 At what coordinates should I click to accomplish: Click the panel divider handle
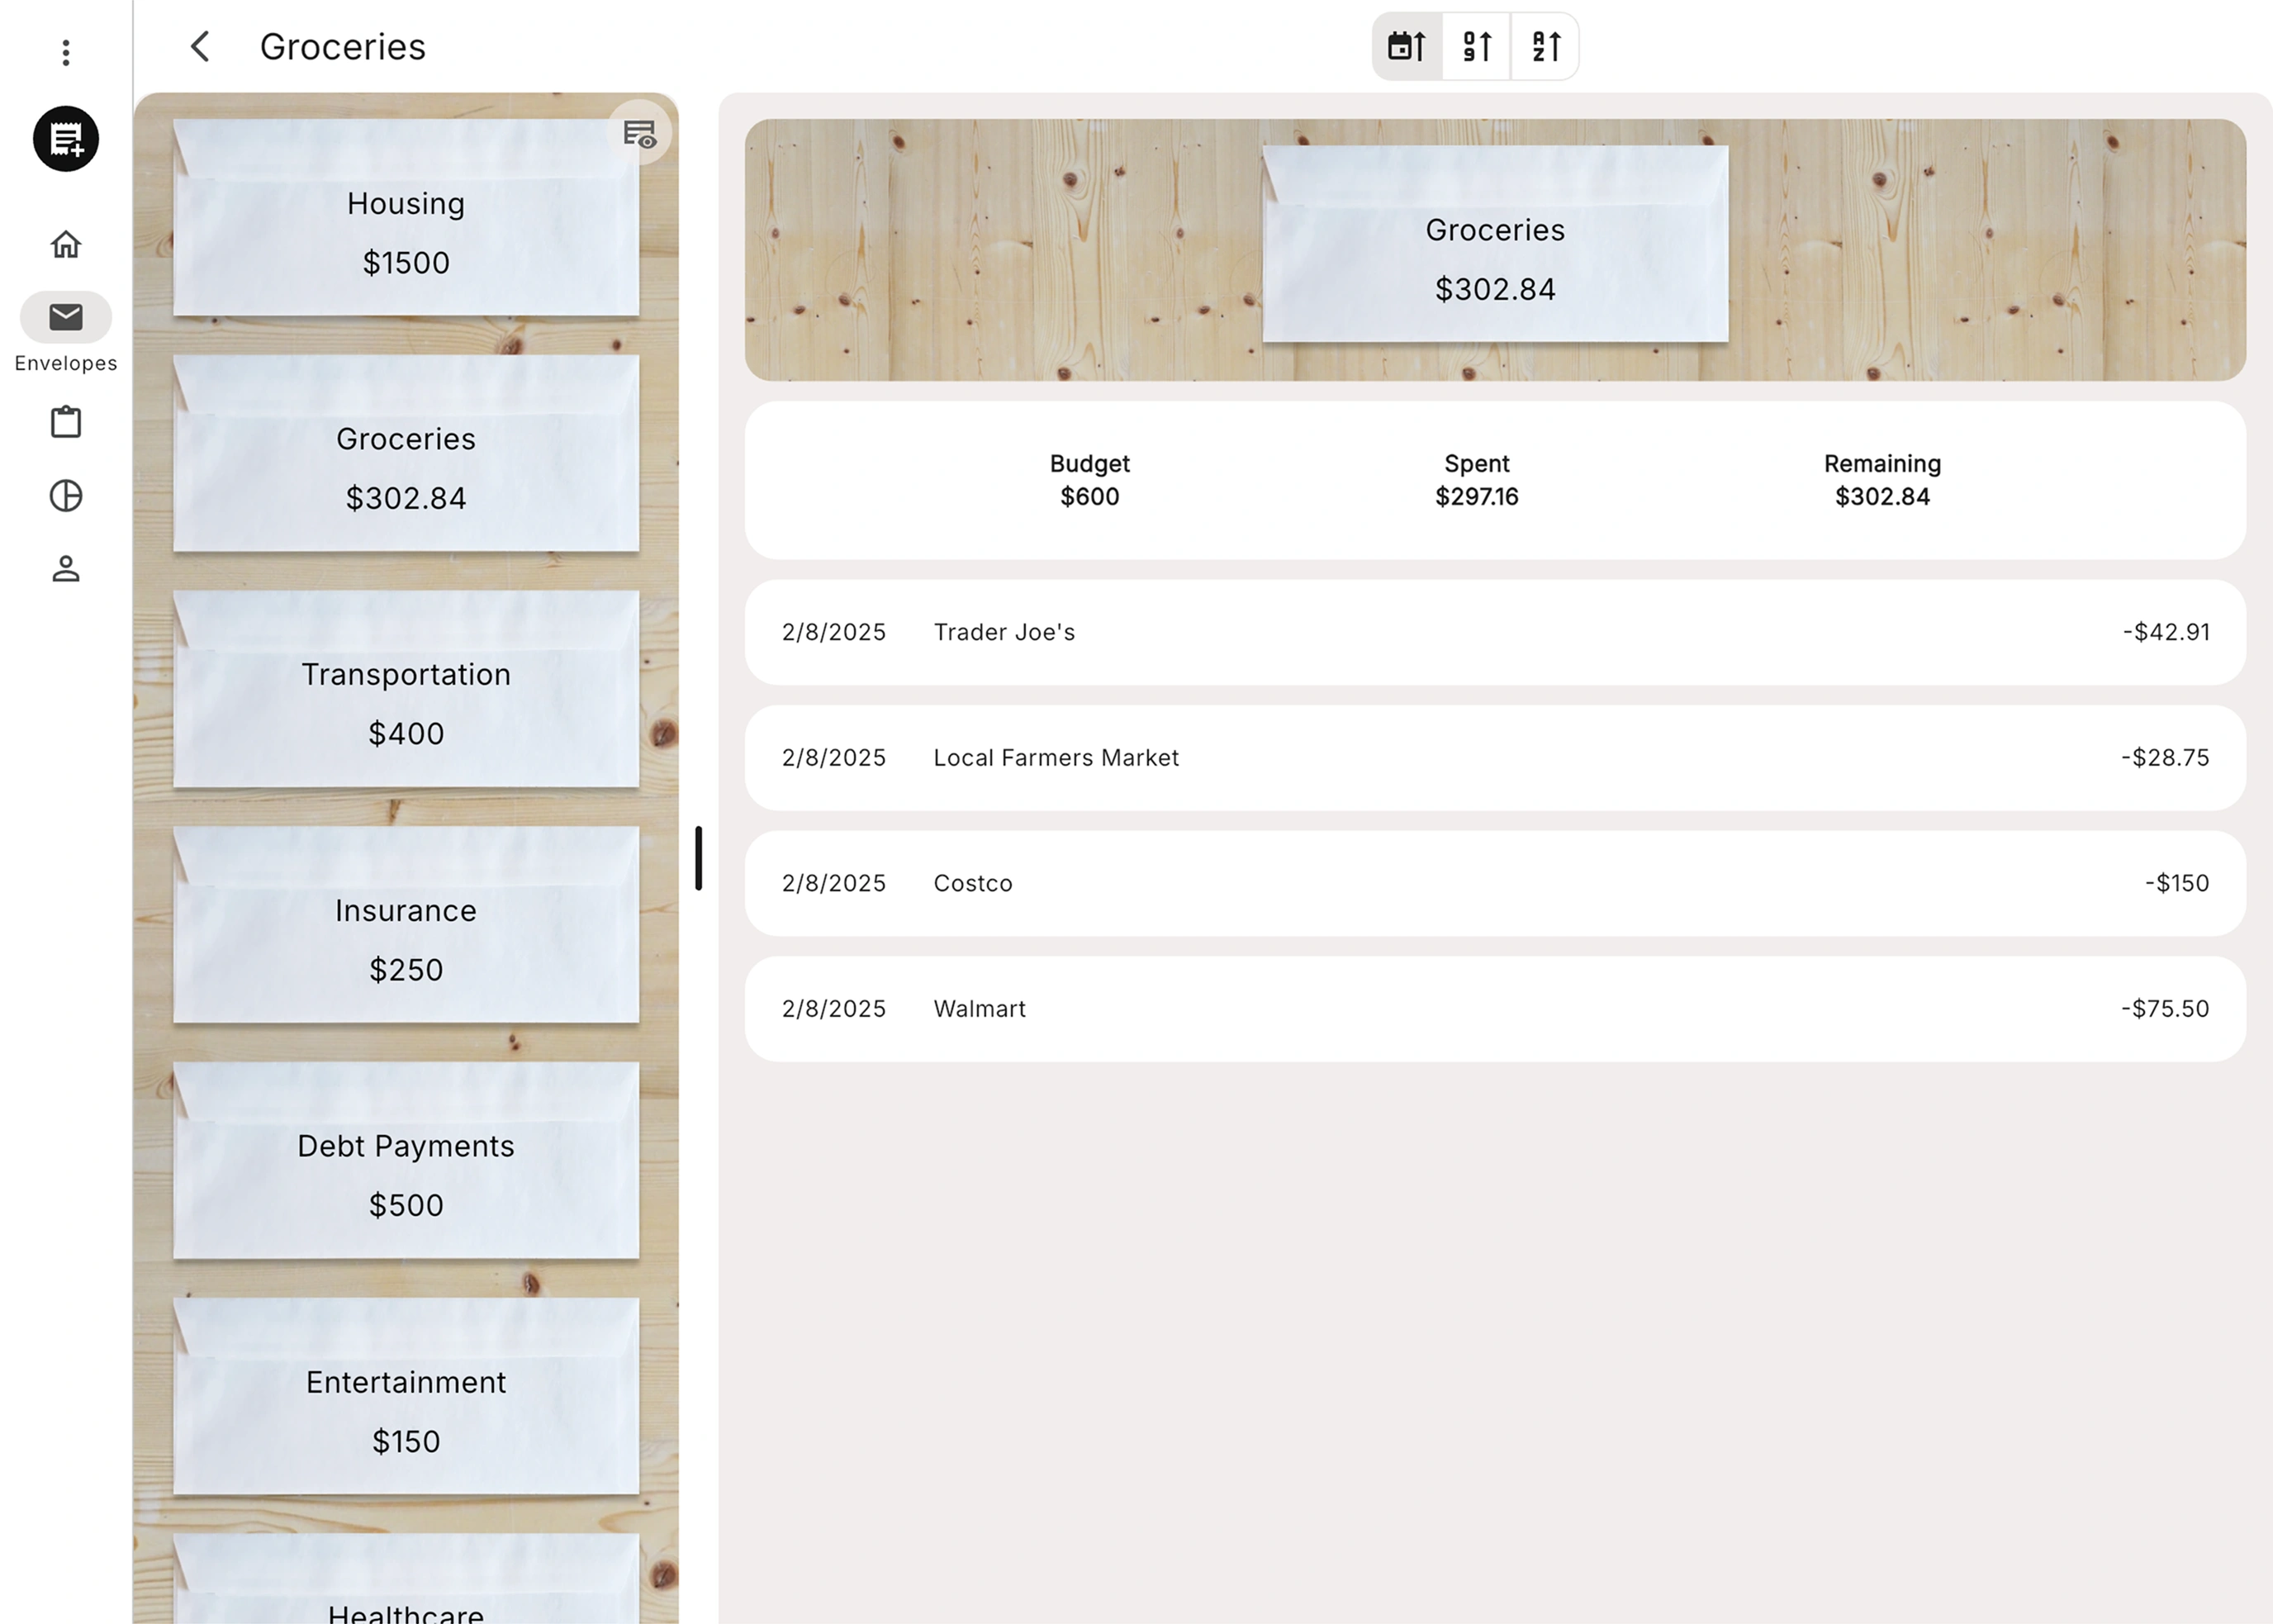(x=699, y=858)
